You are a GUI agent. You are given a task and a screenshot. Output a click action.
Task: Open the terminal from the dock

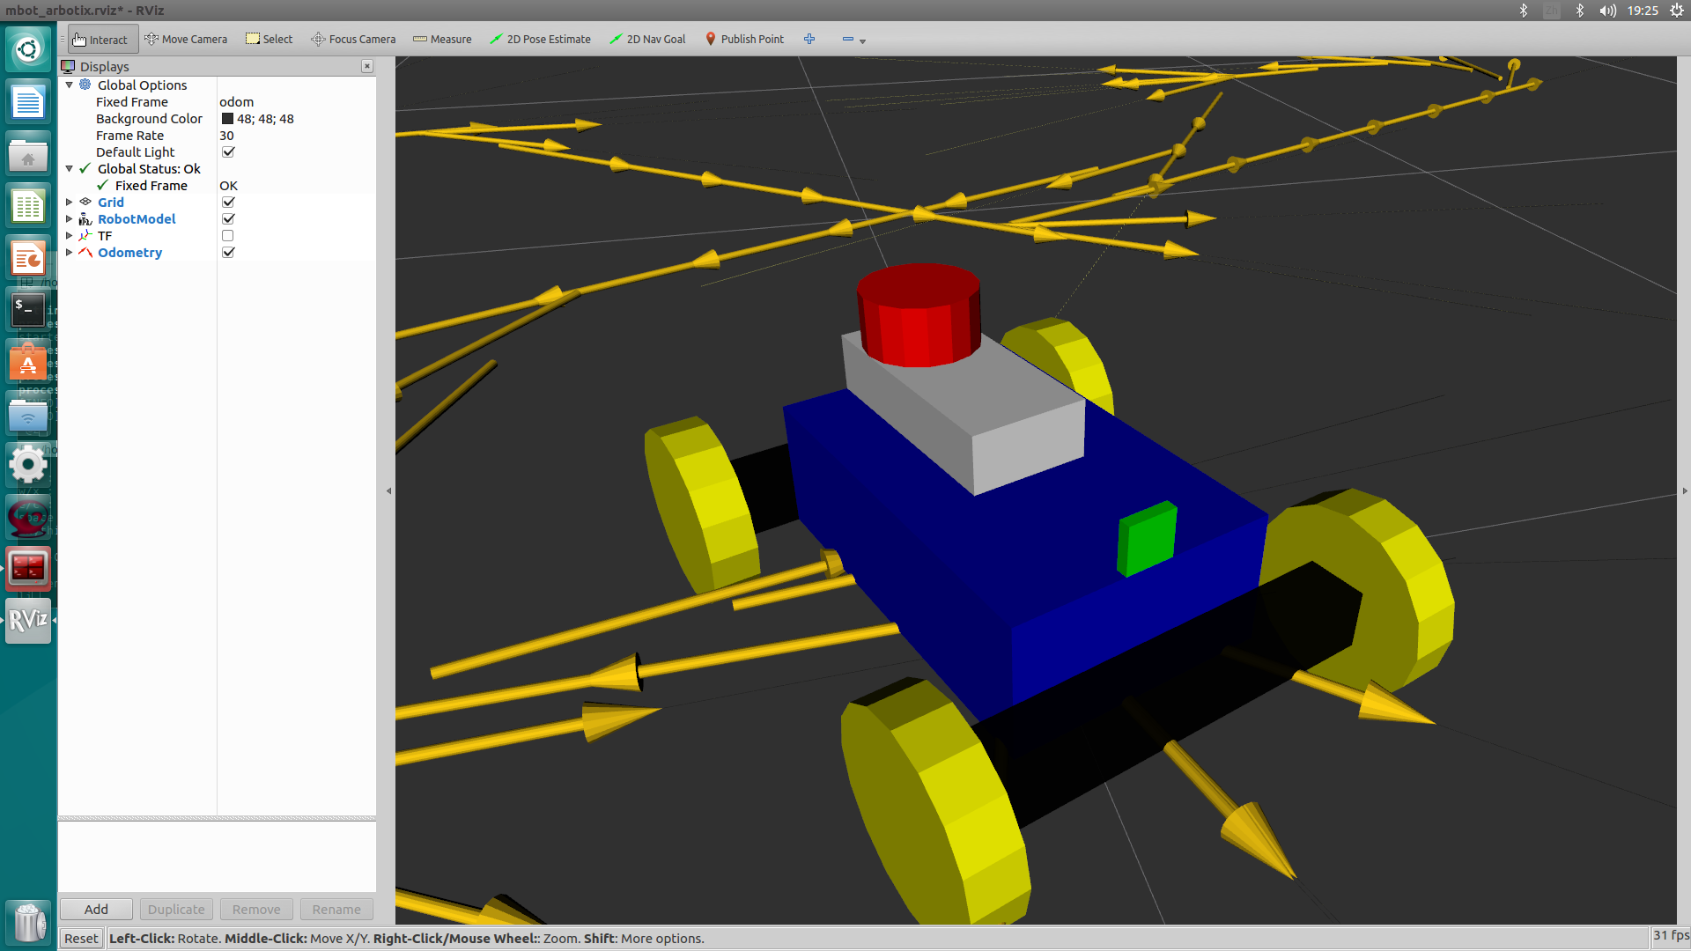[x=27, y=310]
